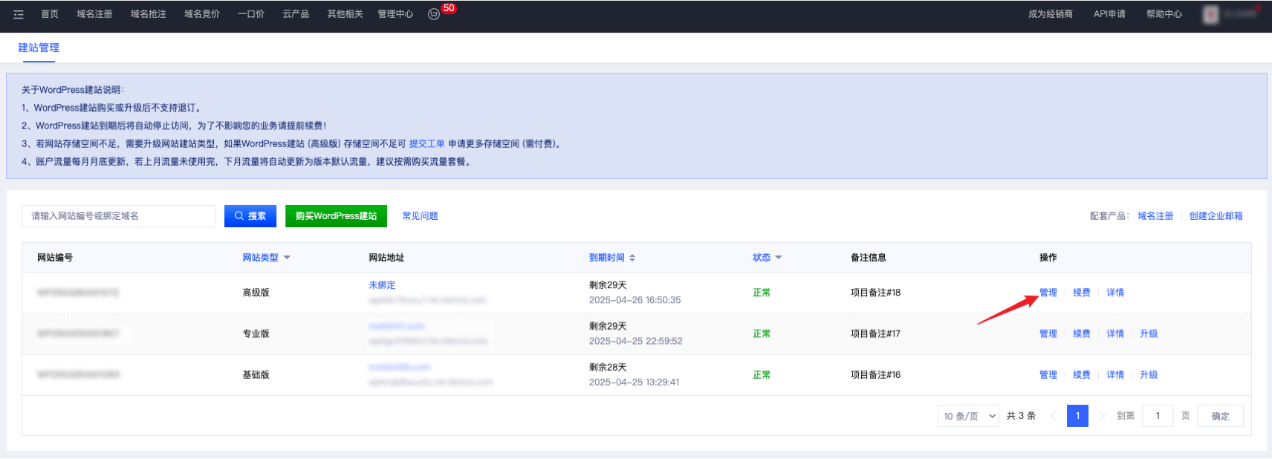Click the 基础版 cell
The image size is (1272, 459).
click(256, 375)
